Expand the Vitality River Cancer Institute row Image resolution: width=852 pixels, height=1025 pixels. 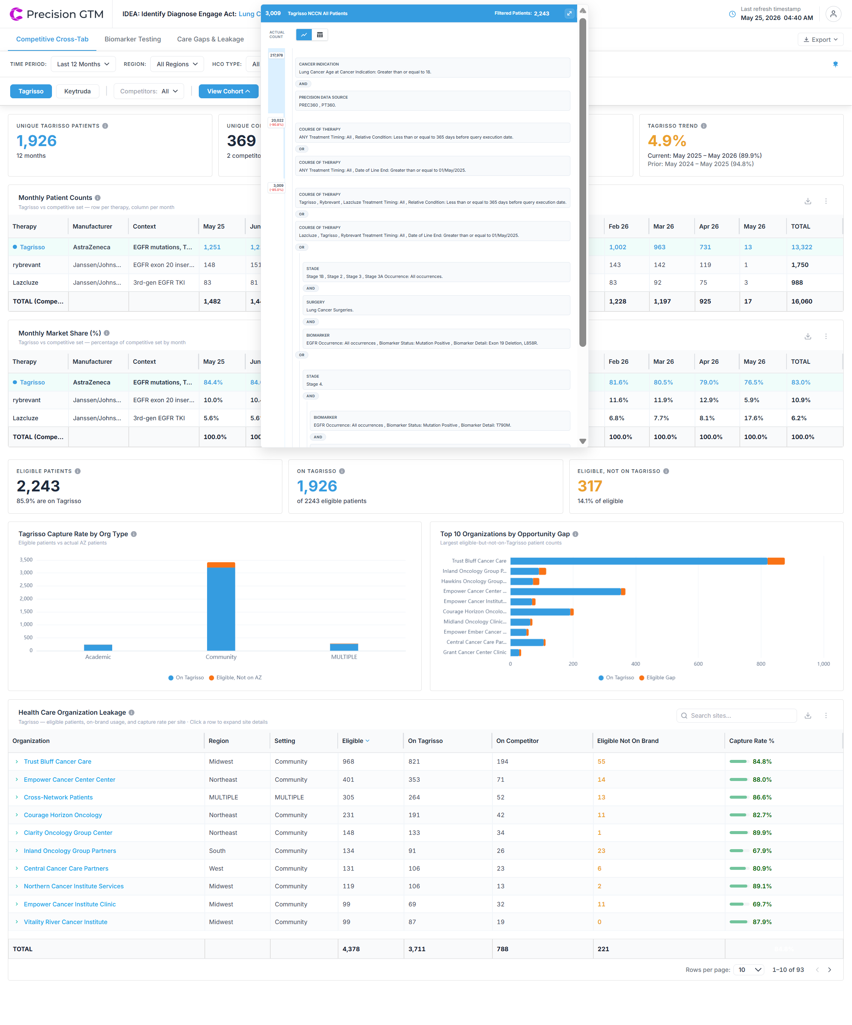(x=17, y=922)
